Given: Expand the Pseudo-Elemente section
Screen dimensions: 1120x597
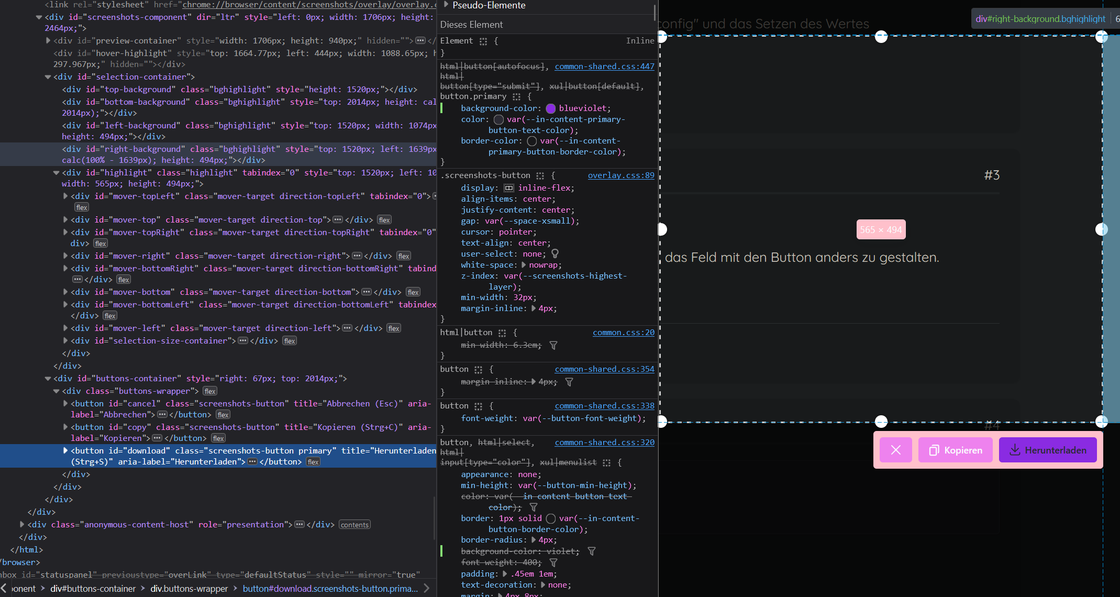Looking at the screenshot, I should coord(446,5).
